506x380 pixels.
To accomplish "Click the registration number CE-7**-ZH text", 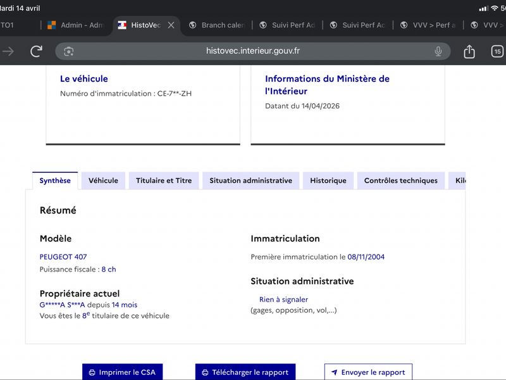I will [x=175, y=94].
